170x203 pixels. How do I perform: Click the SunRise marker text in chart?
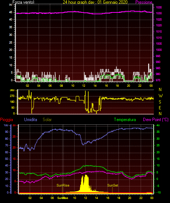tap(63, 185)
